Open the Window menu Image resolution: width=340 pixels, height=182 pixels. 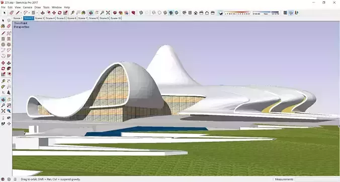click(x=57, y=8)
